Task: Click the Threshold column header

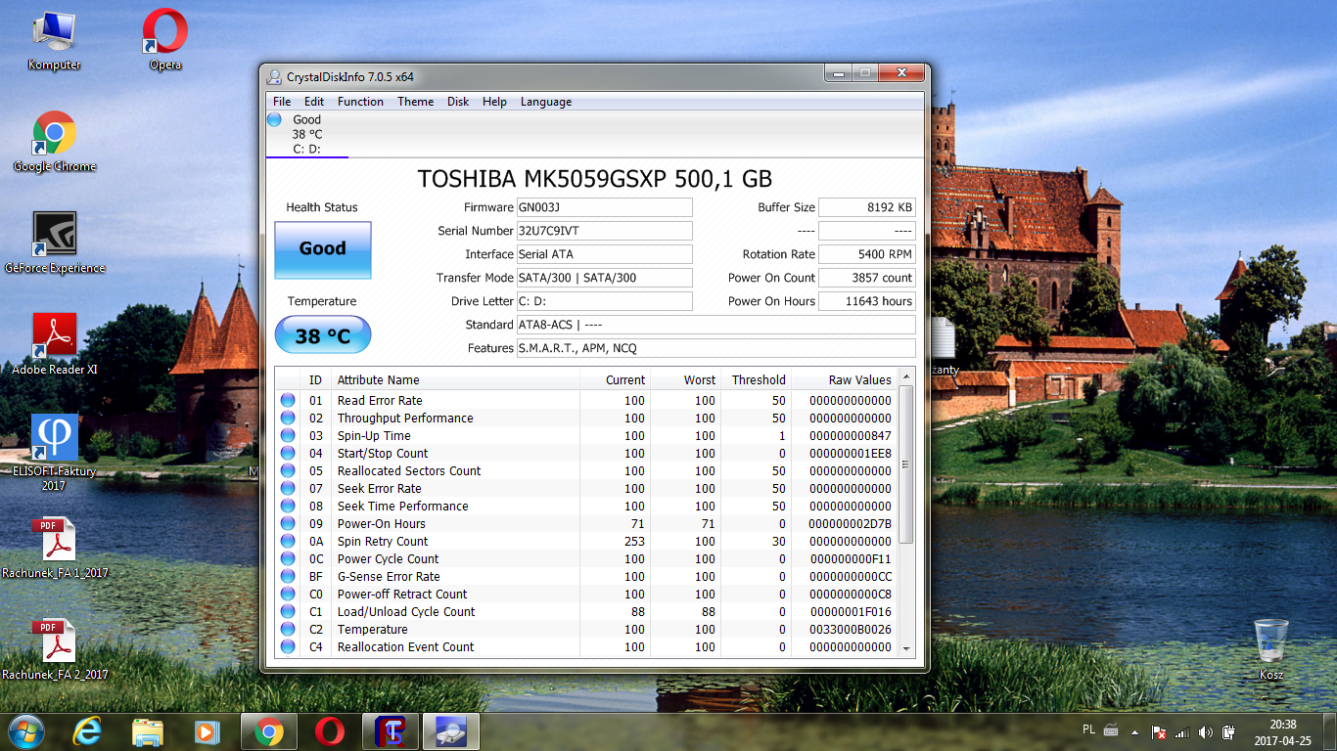Action: [756, 379]
